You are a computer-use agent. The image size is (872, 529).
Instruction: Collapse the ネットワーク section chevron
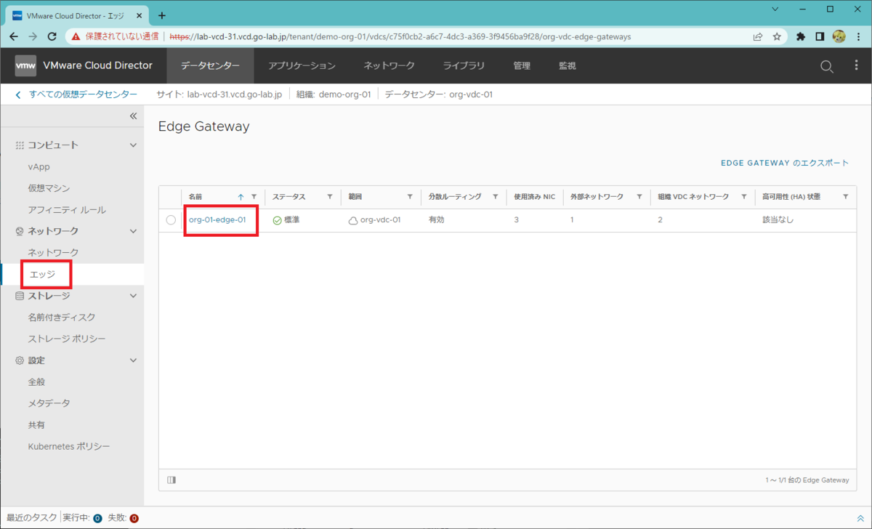tap(133, 231)
